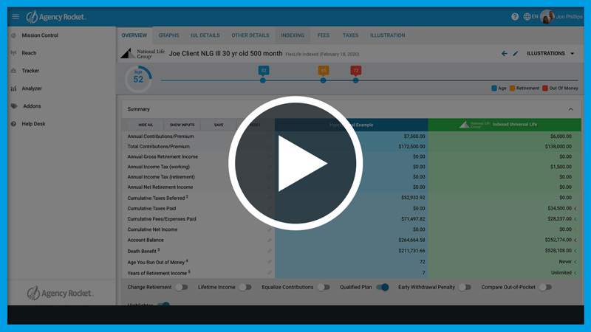Enable Early Withdrawal Penalty switch
The height and width of the screenshot is (332, 591).
[465, 287]
